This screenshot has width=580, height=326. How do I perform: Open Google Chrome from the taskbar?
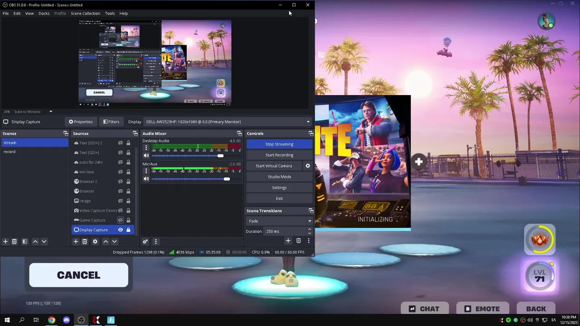[52, 320]
